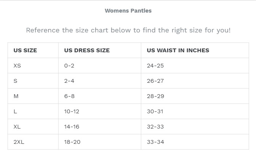Click the Womens Panties heading

(x=128, y=11)
